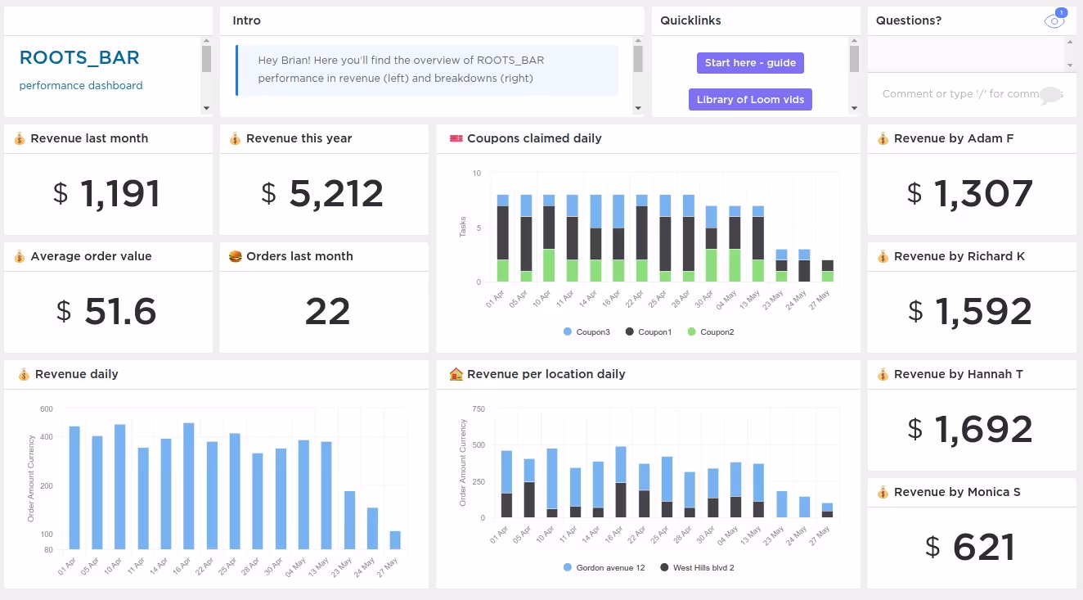Image resolution: width=1083 pixels, height=600 pixels.
Task: Click the money bag icon on Revenue by Adam F
Action: click(882, 138)
